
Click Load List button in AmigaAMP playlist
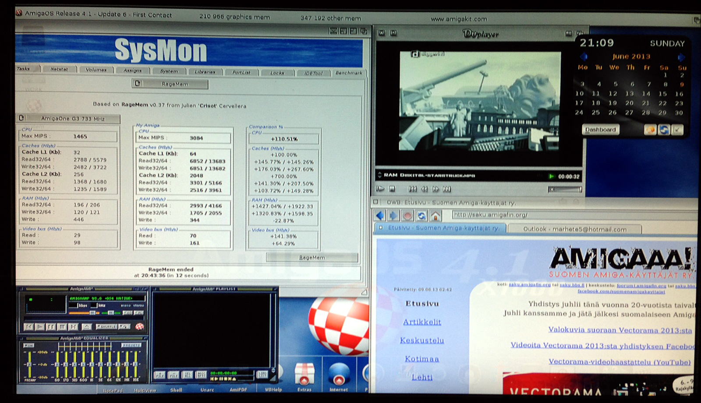pyautogui.click(x=262, y=375)
